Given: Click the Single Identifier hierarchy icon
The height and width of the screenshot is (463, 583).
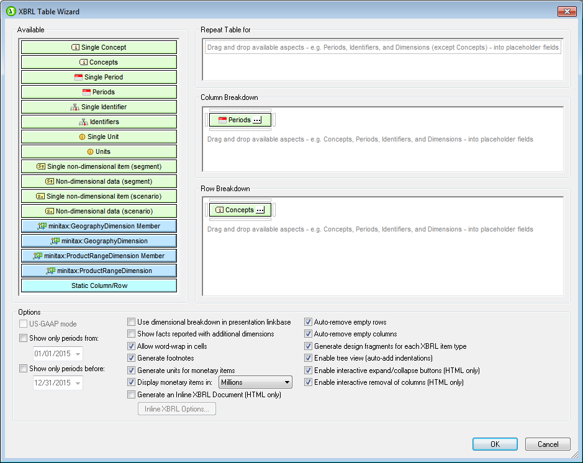Looking at the screenshot, I should [x=75, y=107].
